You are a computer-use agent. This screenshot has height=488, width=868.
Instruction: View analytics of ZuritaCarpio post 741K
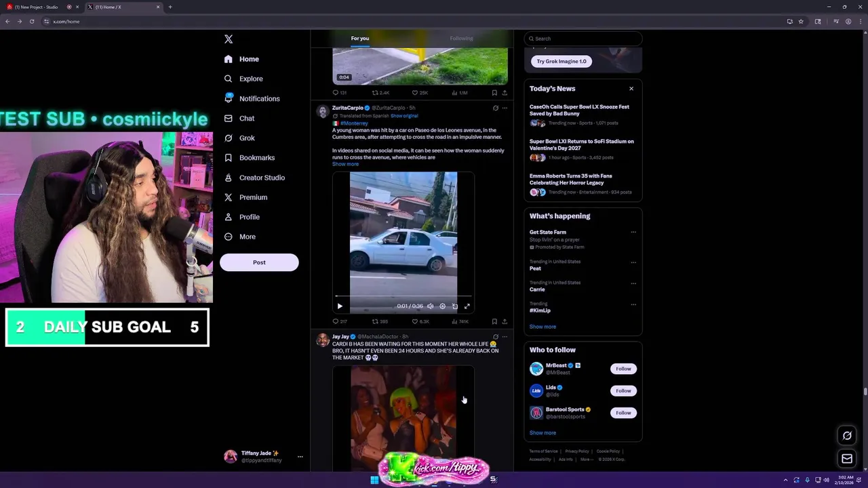460,321
